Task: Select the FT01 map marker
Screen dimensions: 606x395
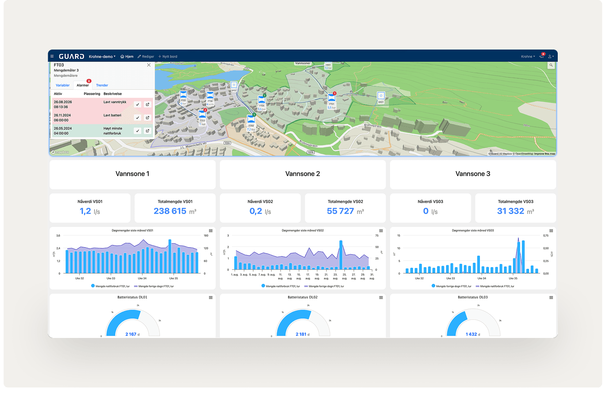Action: [332, 98]
